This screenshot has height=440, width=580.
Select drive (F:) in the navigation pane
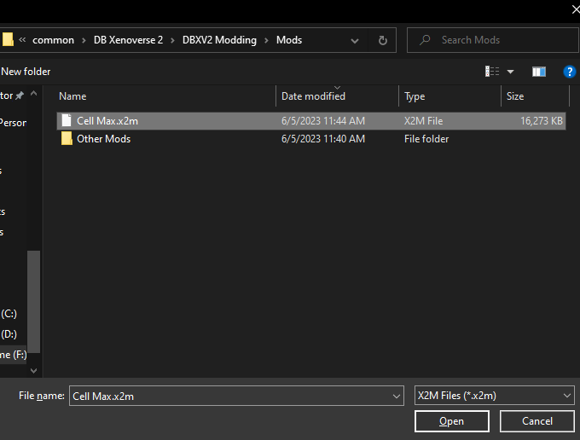click(14, 355)
